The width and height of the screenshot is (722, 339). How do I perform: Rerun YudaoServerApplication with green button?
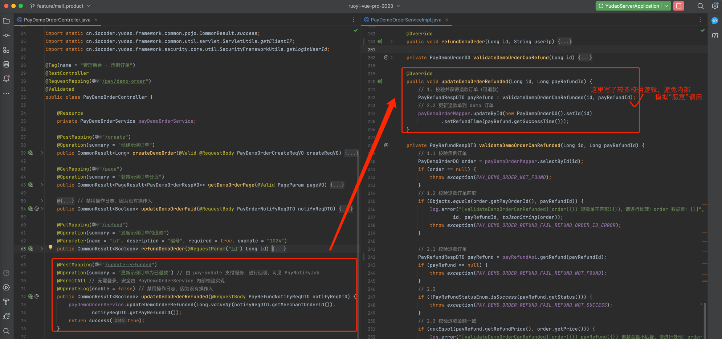click(601, 6)
